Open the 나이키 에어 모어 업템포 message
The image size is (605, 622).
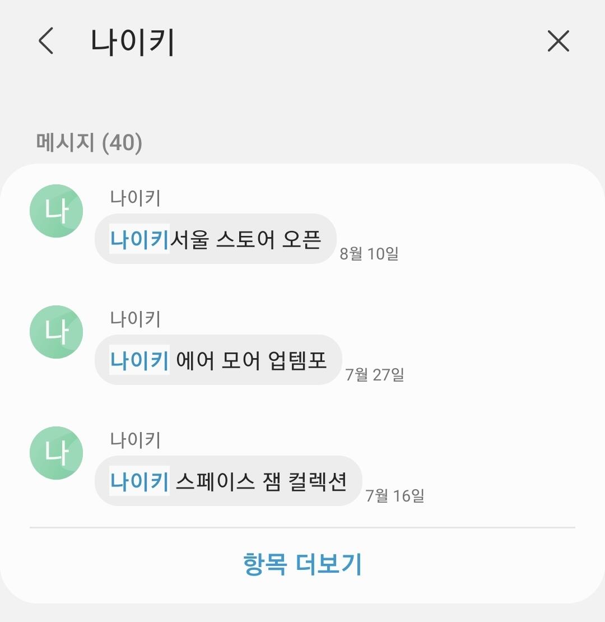pyautogui.click(x=218, y=360)
